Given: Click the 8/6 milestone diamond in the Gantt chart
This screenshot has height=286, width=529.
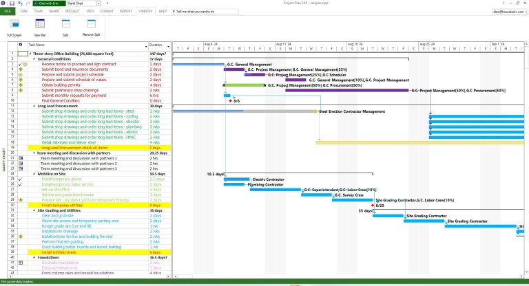Looking at the screenshot, I should tap(231, 101).
